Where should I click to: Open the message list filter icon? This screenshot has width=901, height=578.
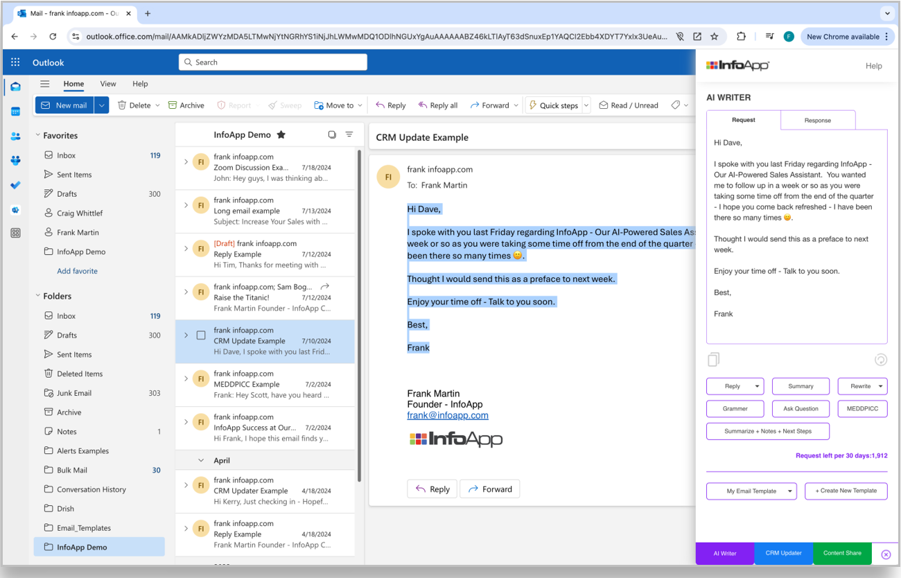(x=349, y=134)
